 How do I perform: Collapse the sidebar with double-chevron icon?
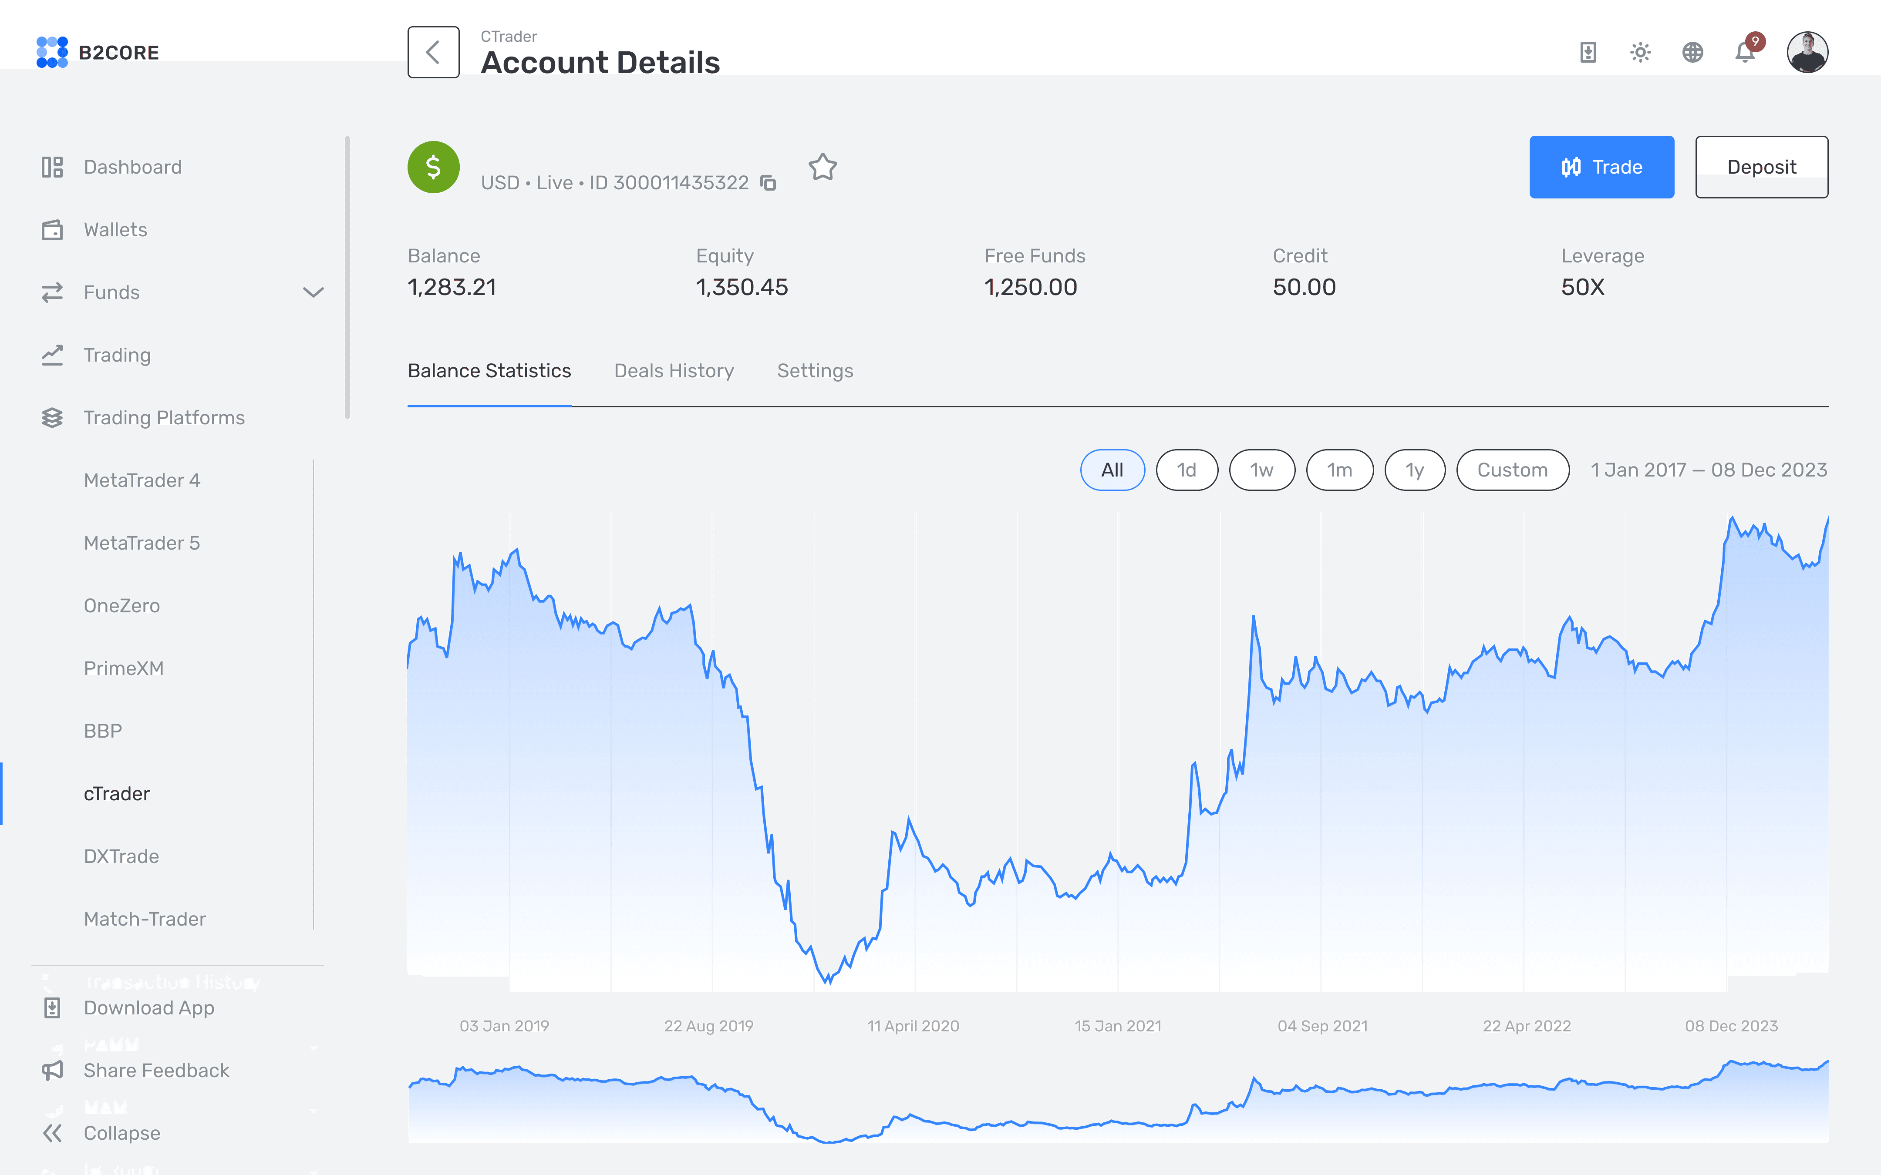52,1133
